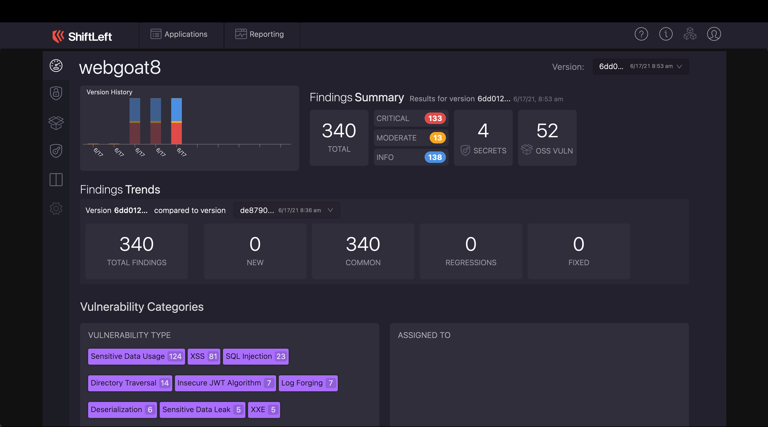Open the info circle icon
The width and height of the screenshot is (768, 427).
click(x=665, y=34)
